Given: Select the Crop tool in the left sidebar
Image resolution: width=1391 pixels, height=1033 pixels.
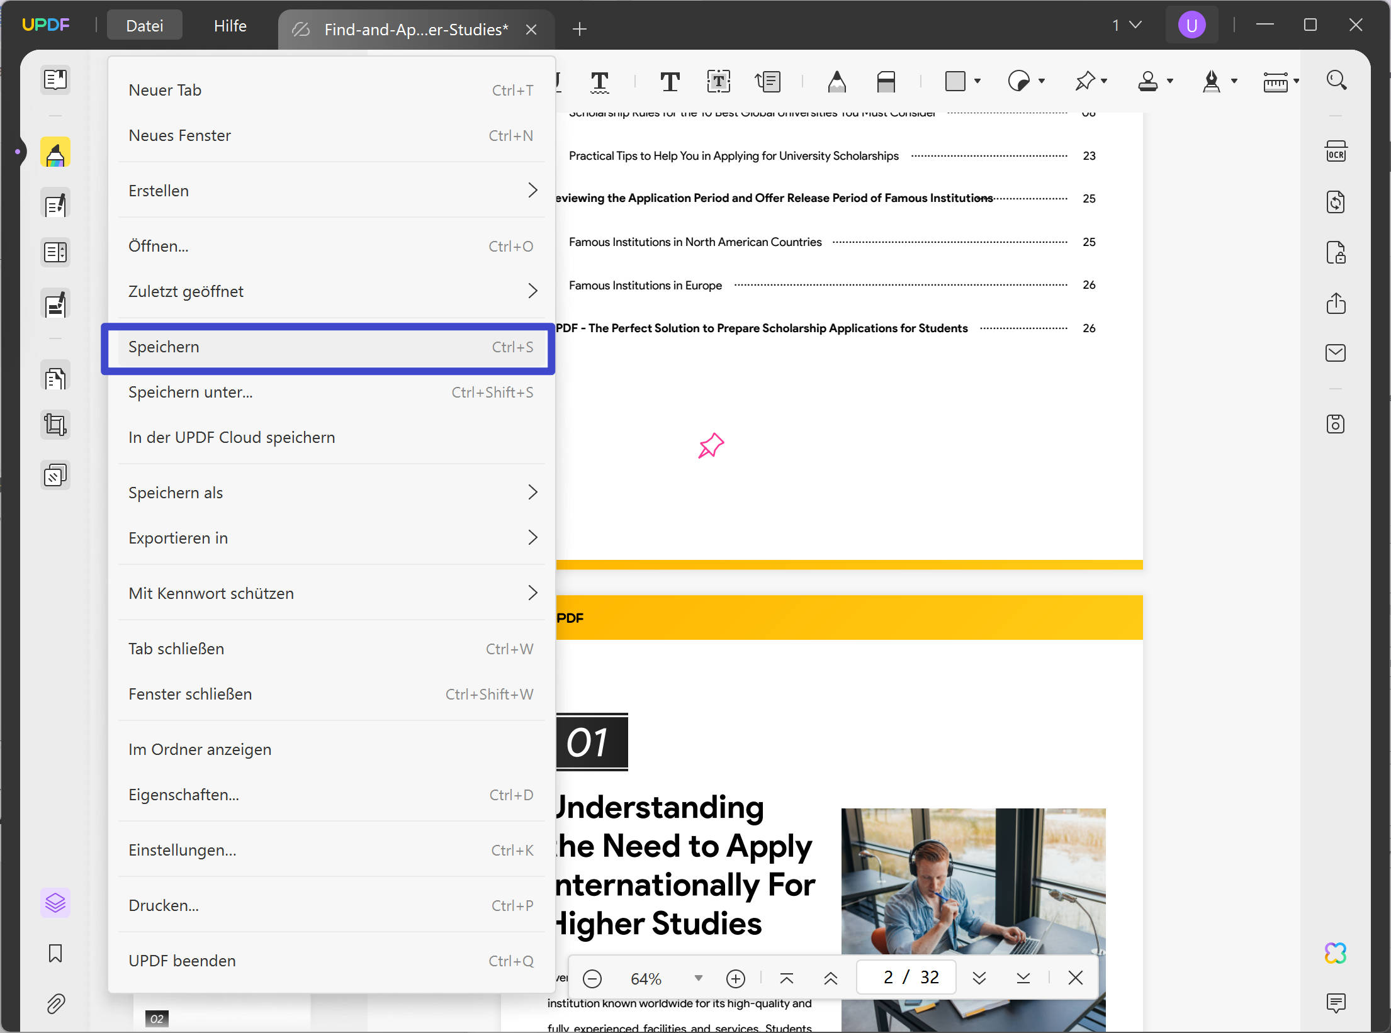Looking at the screenshot, I should click(x=55, y=425).
